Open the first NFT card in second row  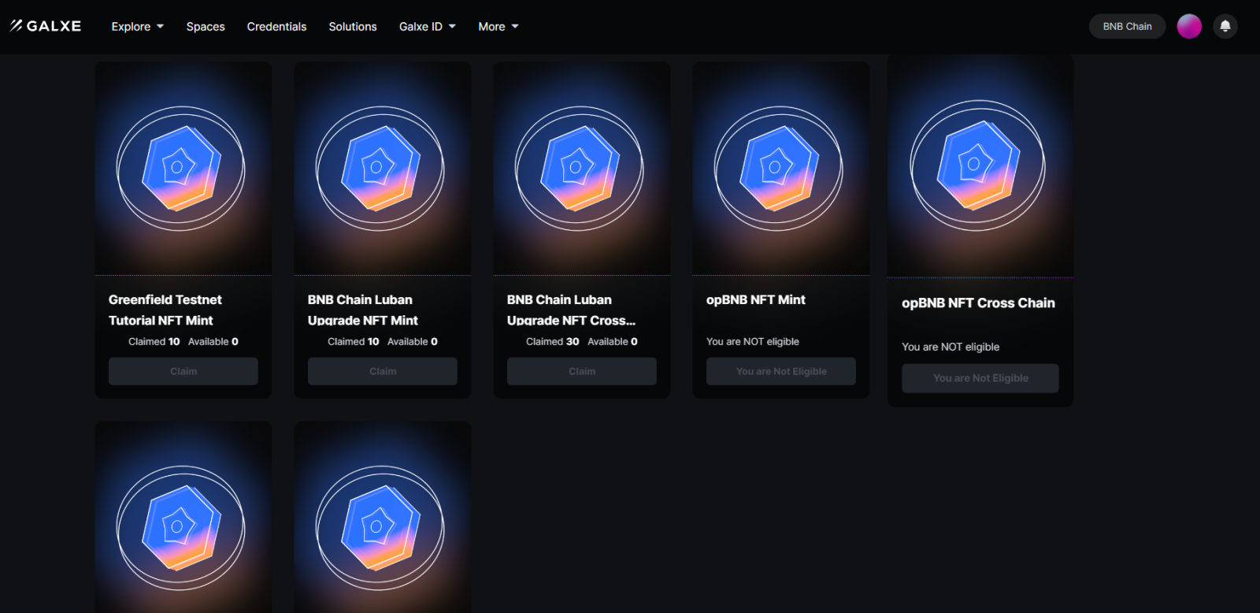point(183,517)
